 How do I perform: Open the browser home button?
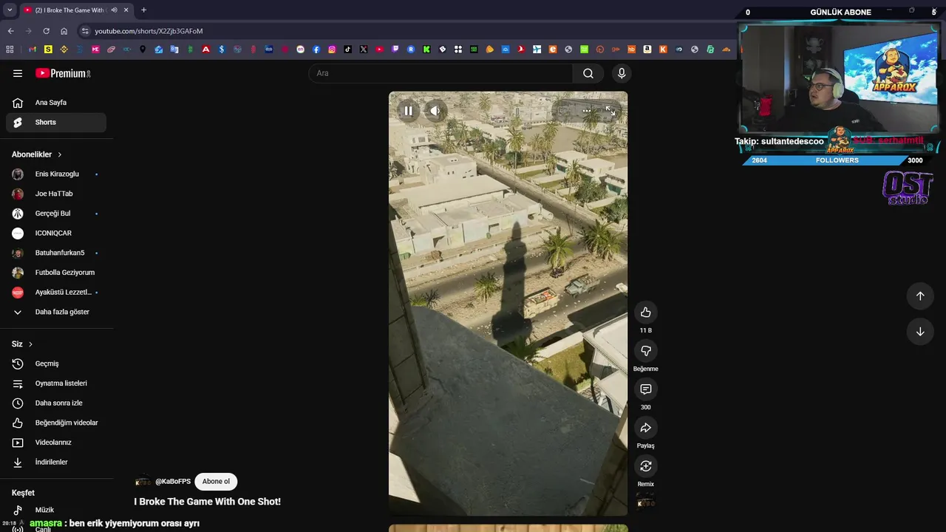click(x=64, y=31)
